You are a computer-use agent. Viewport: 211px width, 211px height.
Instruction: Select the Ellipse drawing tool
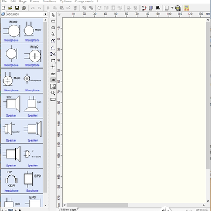[53, 28]
